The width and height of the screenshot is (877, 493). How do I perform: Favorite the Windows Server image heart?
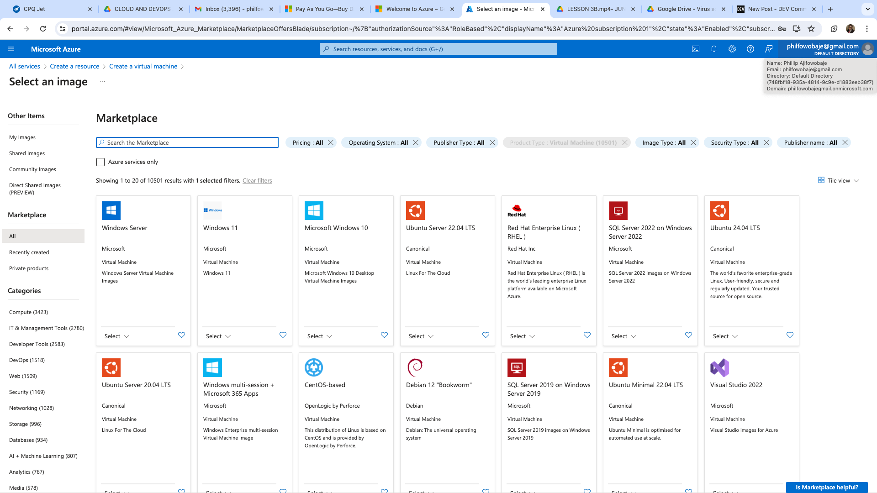(x=181, y=335)
